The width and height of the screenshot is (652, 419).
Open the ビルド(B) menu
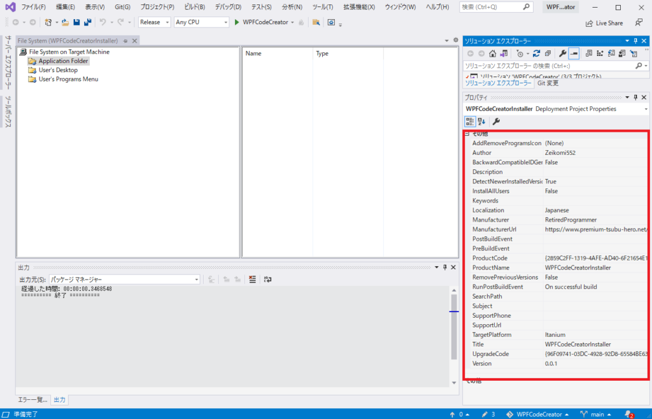(195, 7)
